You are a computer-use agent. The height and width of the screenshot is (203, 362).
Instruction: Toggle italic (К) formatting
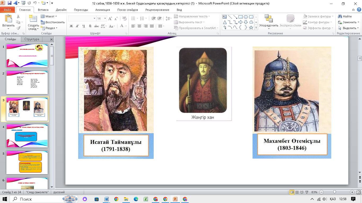(x=77, y=26)
